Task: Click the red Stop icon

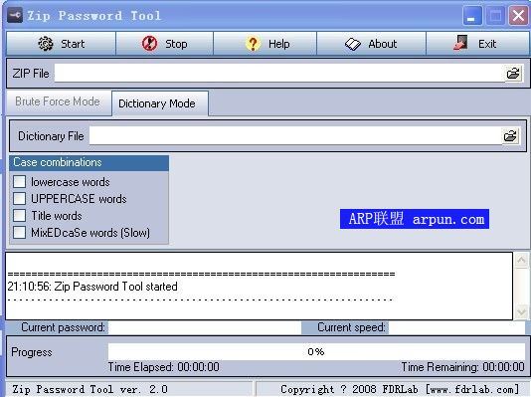Action: (x=149, y=44)
